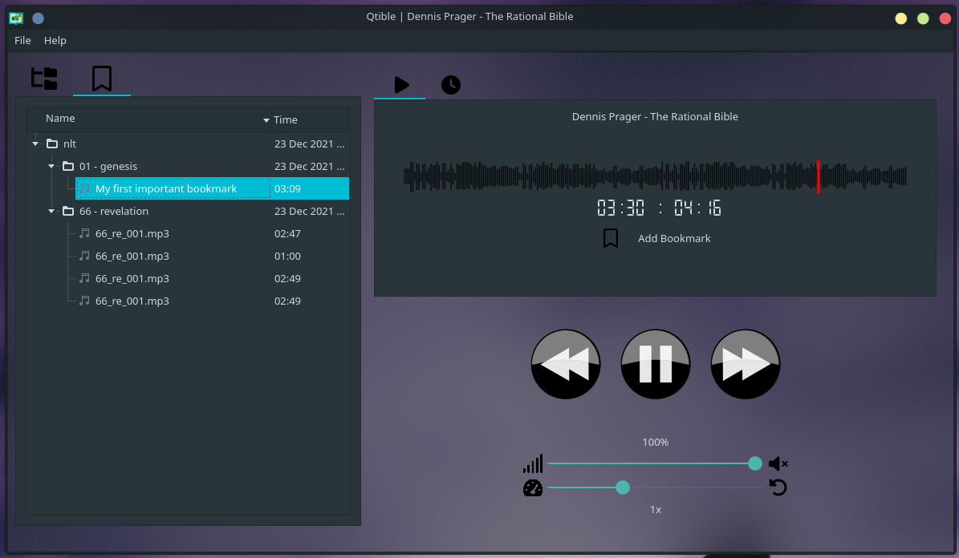This screenshot has height=558, width=959.
Task: Seek within the audio waveform
Action: 655,176
